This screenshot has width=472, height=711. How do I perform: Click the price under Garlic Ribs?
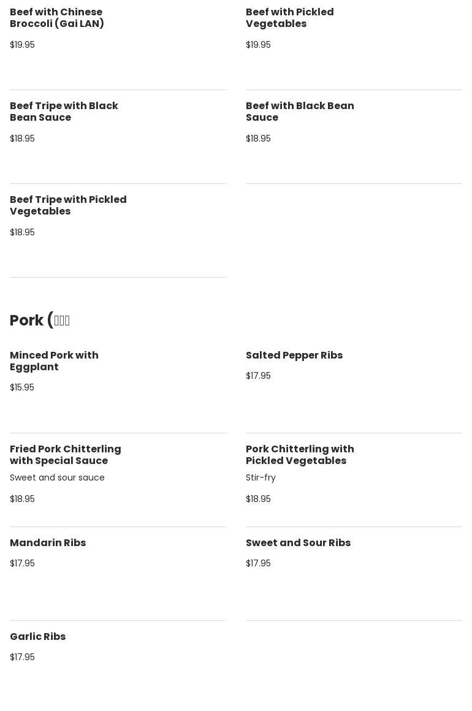pos(22,657)
